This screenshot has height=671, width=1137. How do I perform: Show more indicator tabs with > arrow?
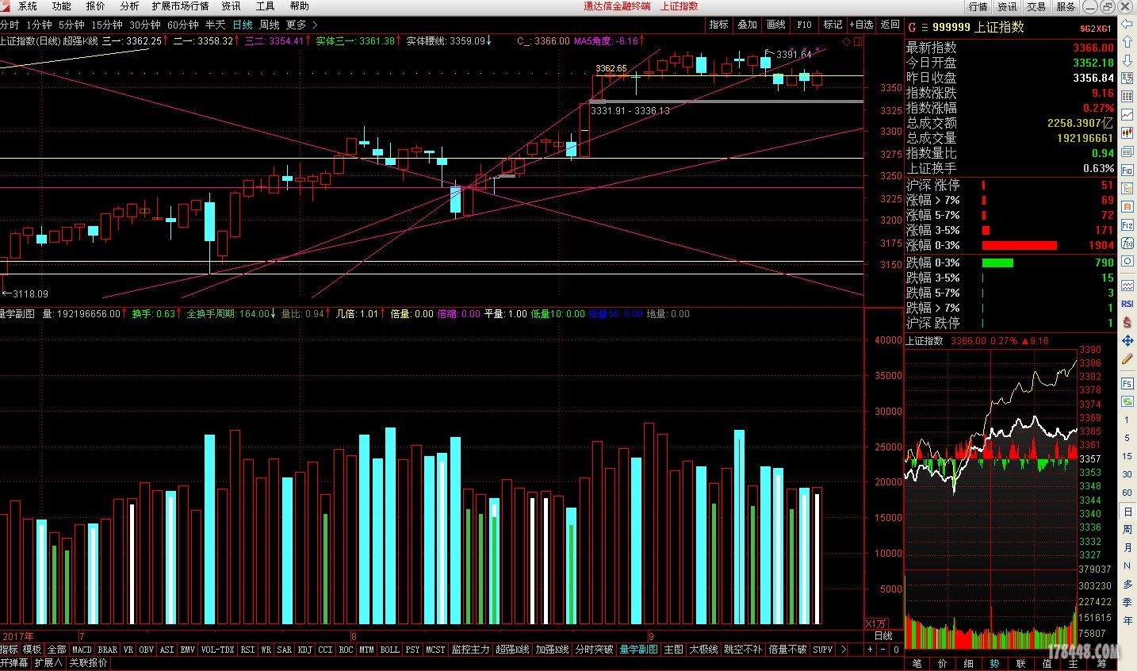coord(843,650)
